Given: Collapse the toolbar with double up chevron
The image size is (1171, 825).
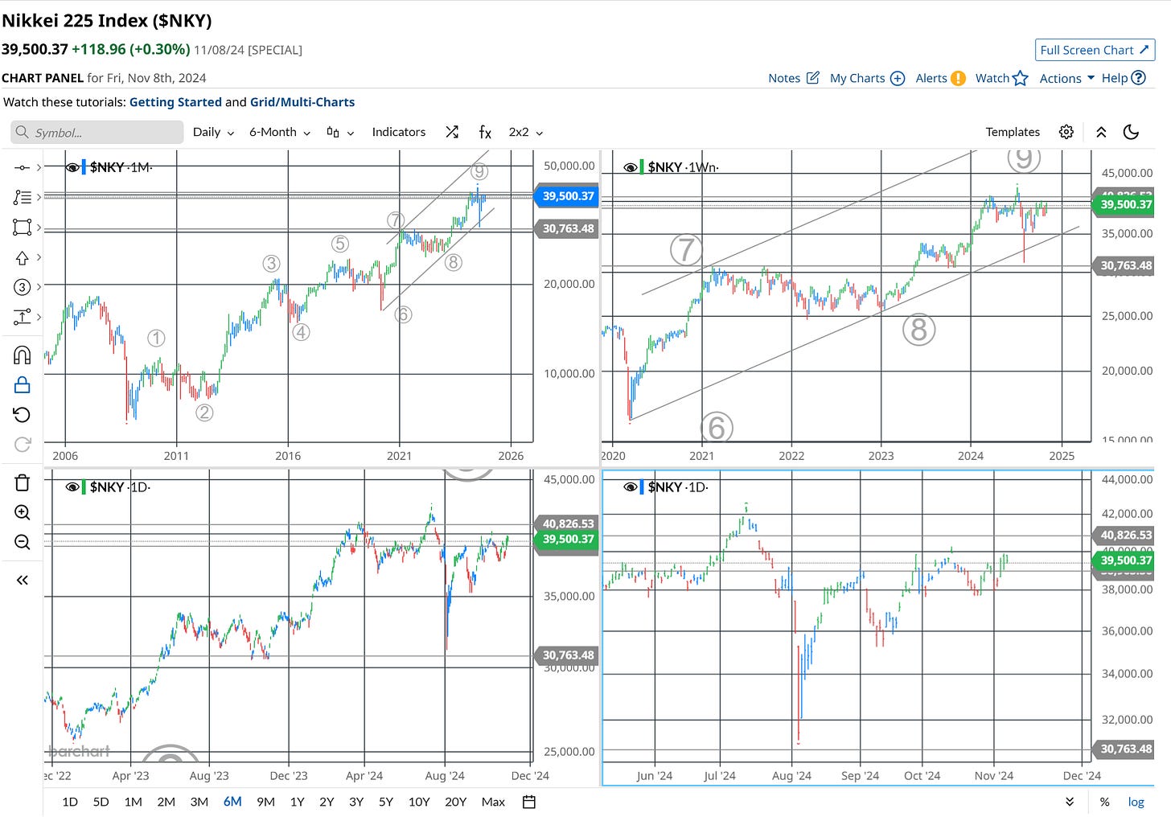Looking at the screenshot, I should click(1101, 132).
